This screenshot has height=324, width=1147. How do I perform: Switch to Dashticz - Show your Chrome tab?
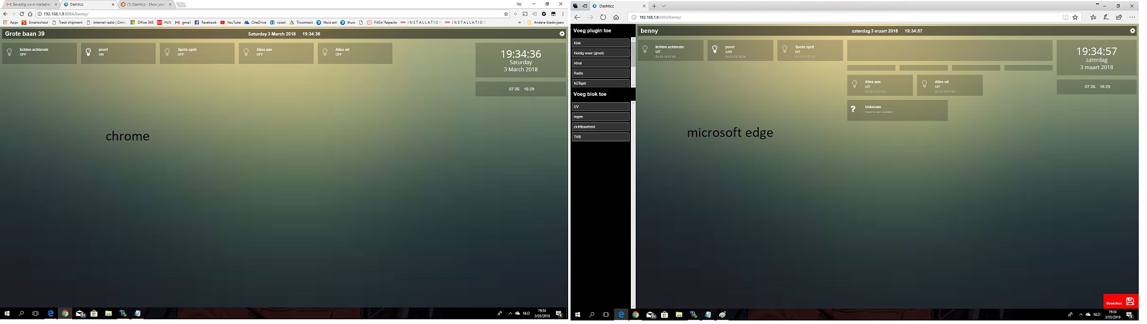(147, 4)
